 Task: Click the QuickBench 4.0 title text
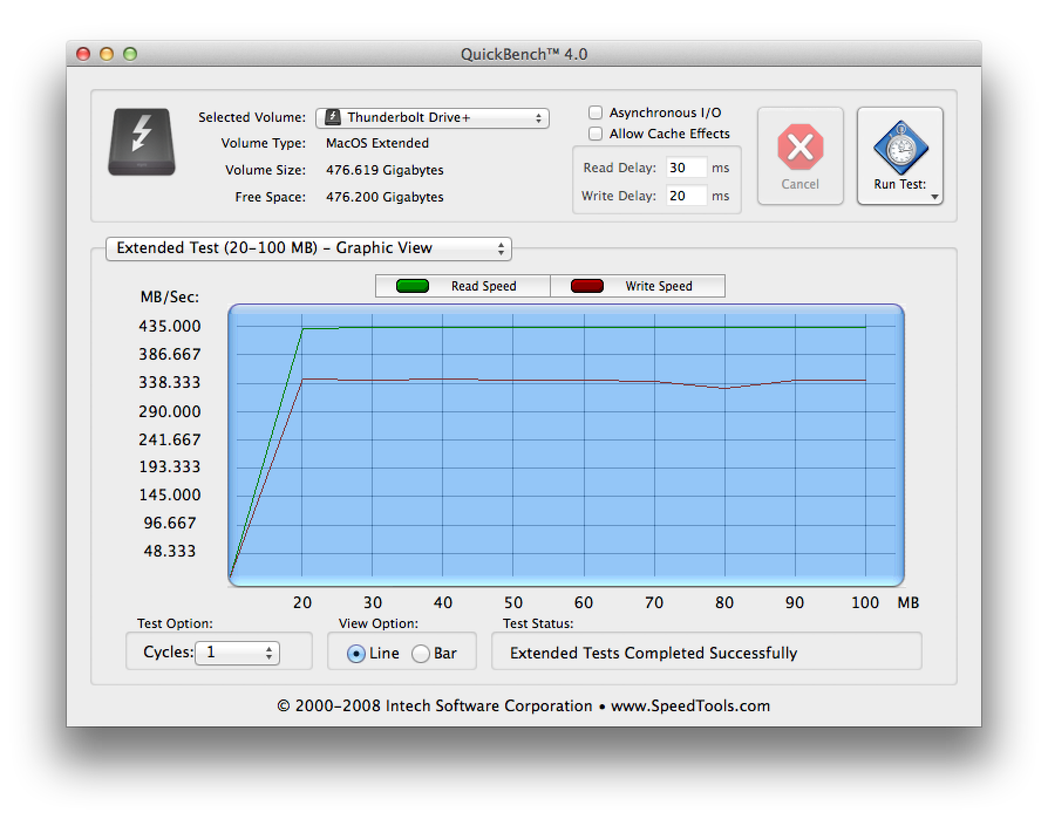pyautogui.click(x=524, y=54)
